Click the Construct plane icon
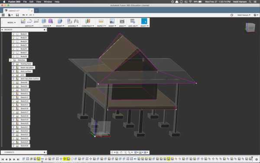Viewport: 260px width, 163px height. point(88,21)
